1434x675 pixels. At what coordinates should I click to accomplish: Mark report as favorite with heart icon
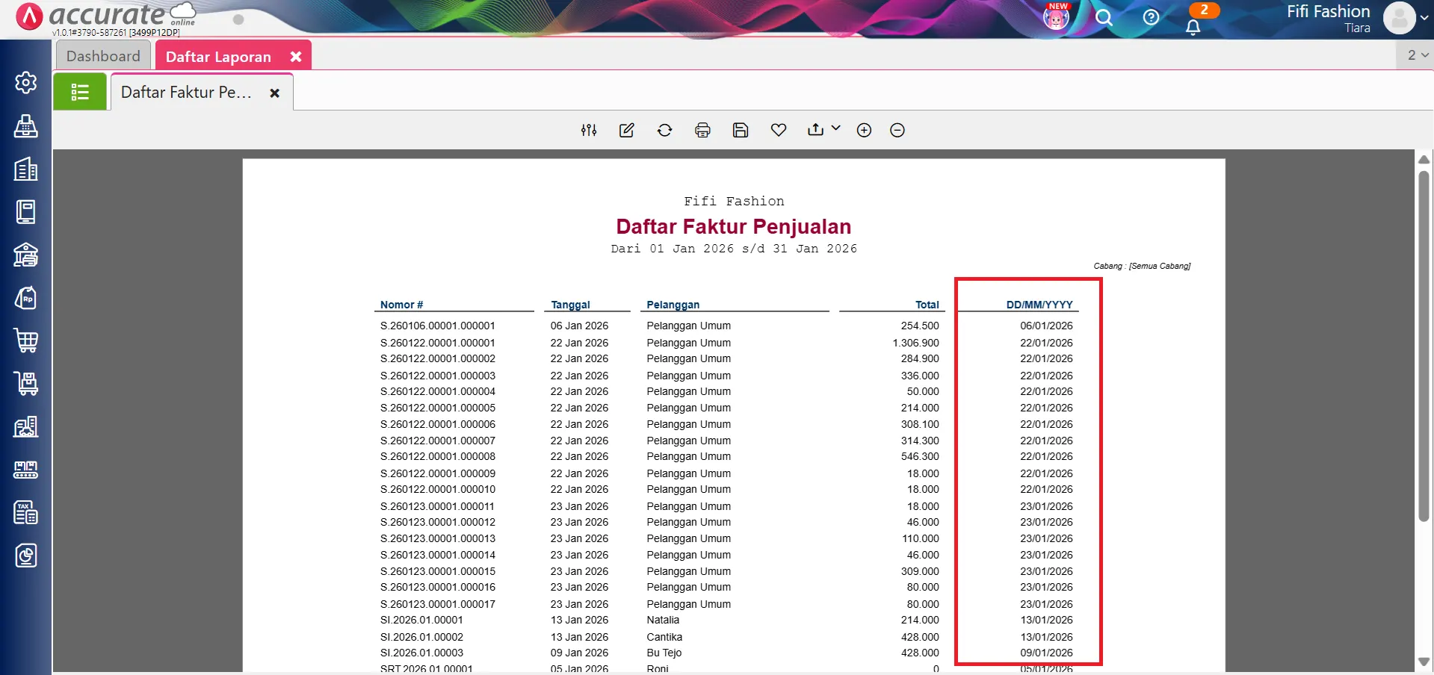(778, 130)
